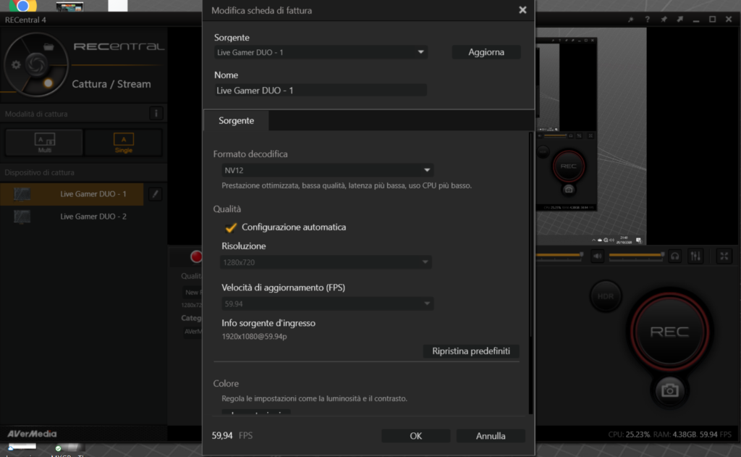Select the capture mode dot in the RECentral wheel
The width and height of the screenshot is (741, 457).
tap(48, 83)
